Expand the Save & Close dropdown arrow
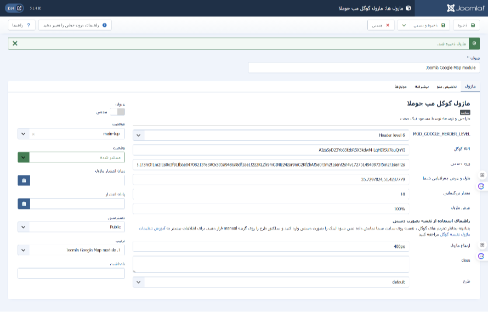Viewport: 488px width, 312px height. pyautogui.click(x=405, y=25)
